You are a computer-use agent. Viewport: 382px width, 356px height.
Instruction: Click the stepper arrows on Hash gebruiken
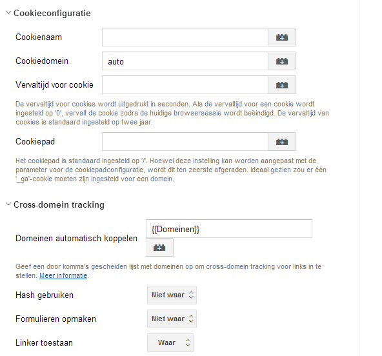pyautogui.click(x=191, y=295)
